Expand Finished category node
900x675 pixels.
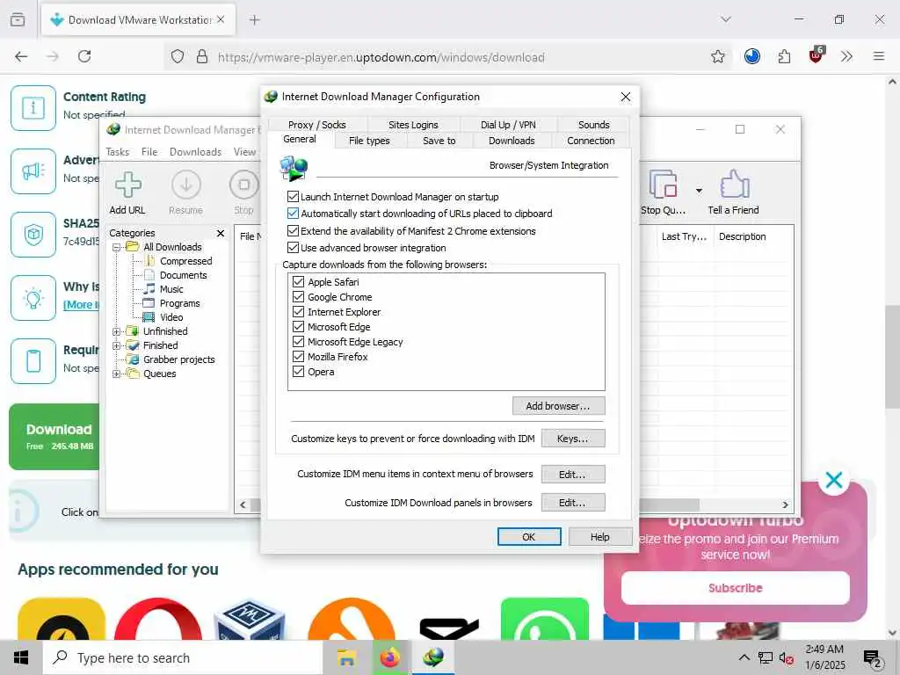pos(117,345)
